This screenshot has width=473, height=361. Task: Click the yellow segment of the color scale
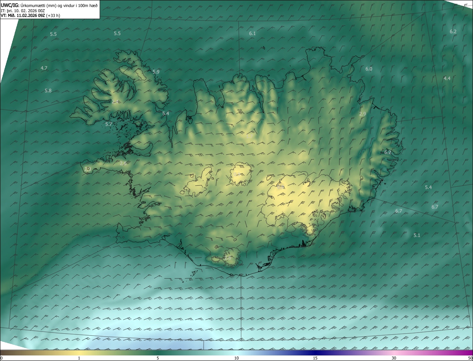point(79,353)
